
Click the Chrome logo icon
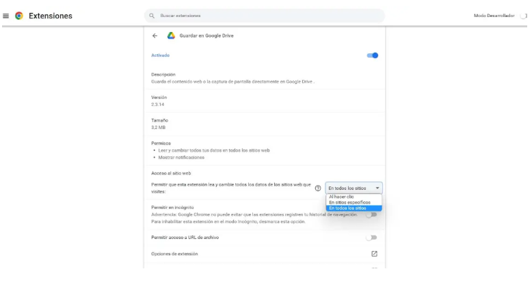tap(19, 16)
